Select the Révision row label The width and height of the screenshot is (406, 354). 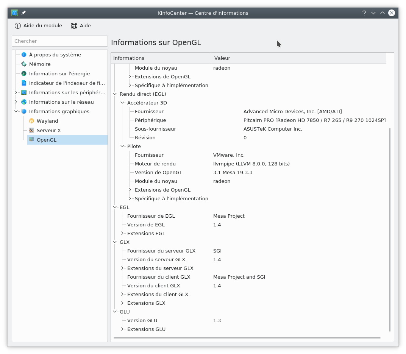click(145, 138)
